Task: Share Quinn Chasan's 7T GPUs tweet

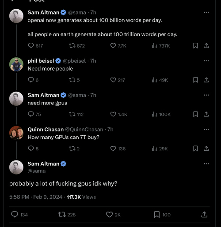Action: click(206, 149)
